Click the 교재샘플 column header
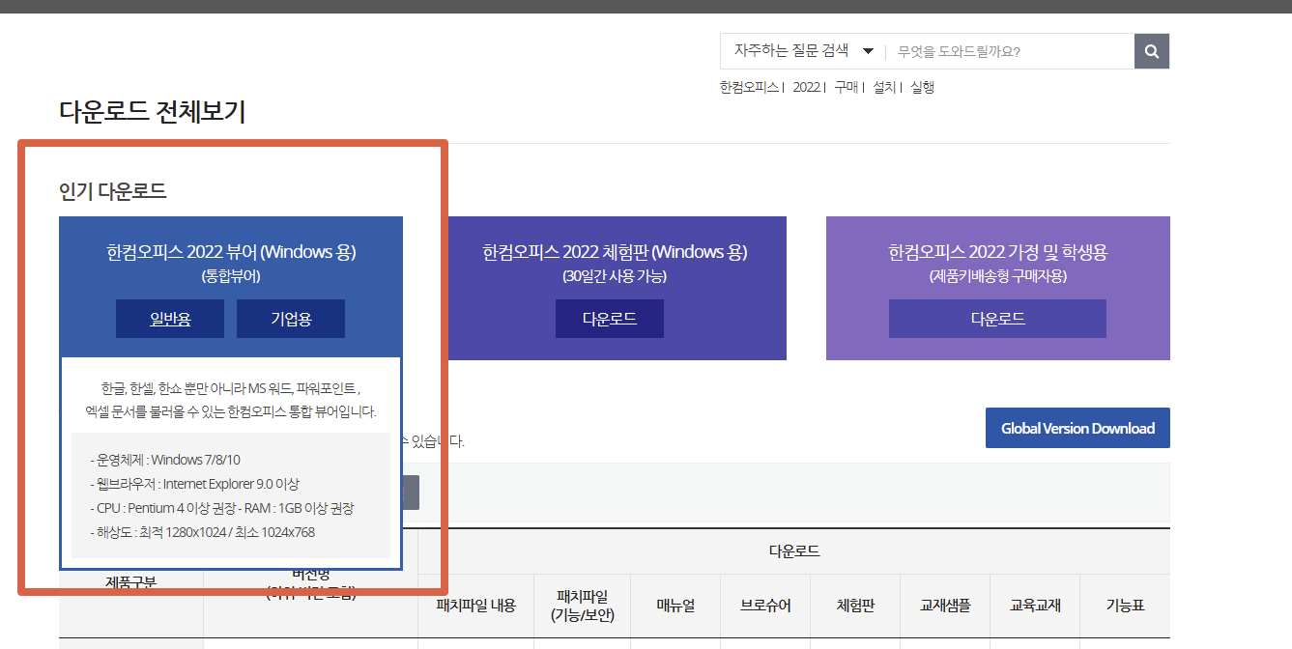1292x649 pixels. click(945, 606)
